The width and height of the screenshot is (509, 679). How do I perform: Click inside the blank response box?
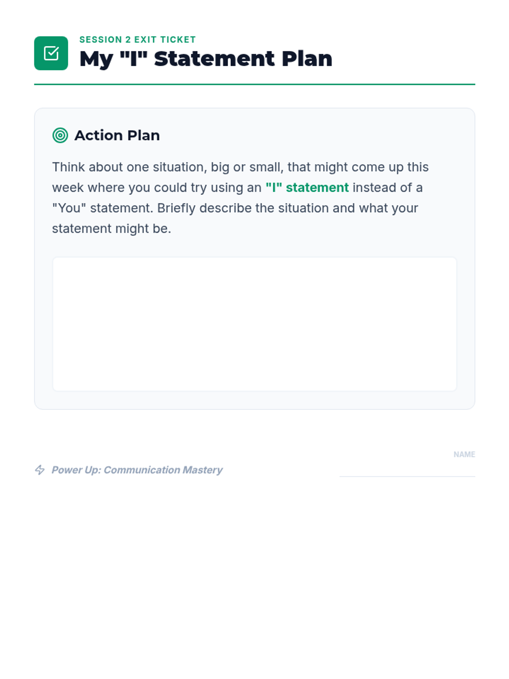(255, 324)
